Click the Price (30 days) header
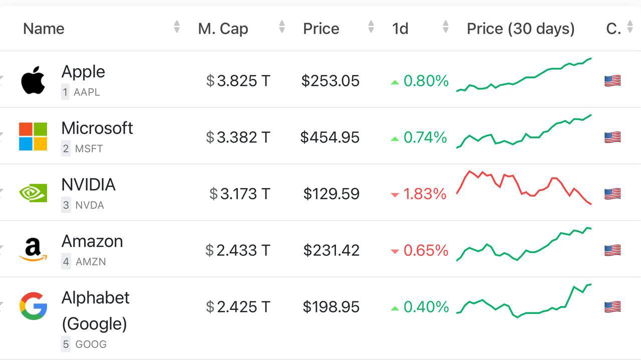The image size is (641, 360). coord(520,28)
